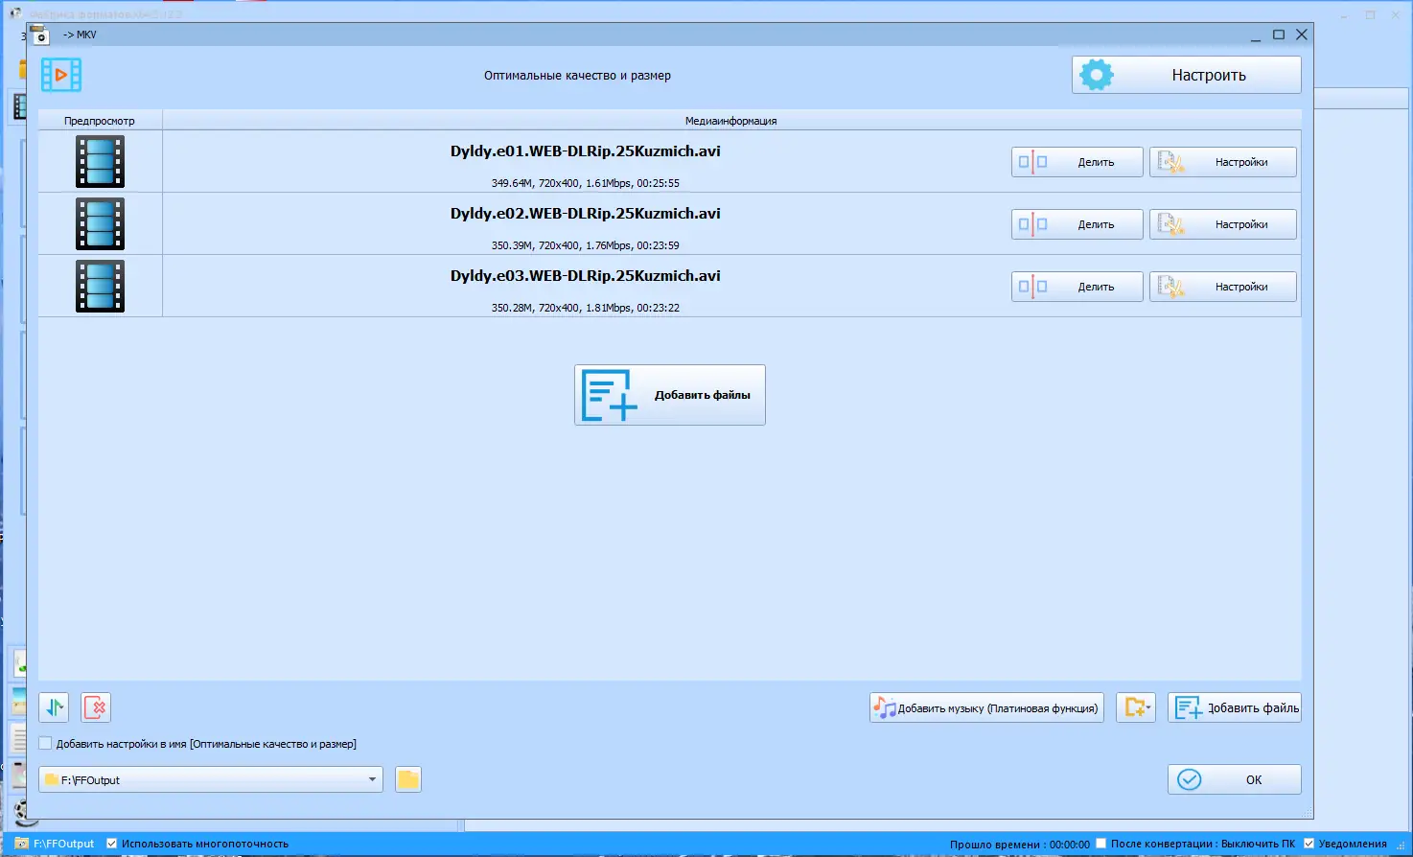The height and width of the screenshot is (857, 1413).
Task: Open the add folder dropdown icon
Action: pos(1136,707)
